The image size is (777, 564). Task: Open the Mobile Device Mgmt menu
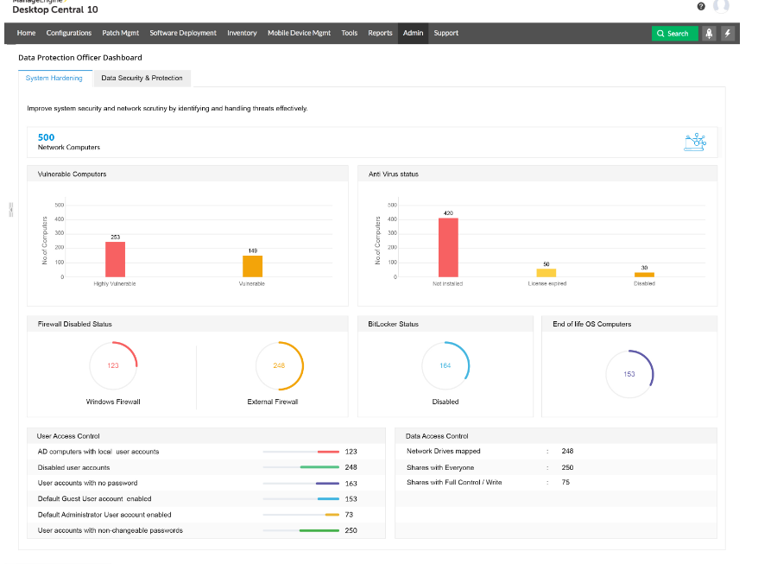tap(299, 33)
